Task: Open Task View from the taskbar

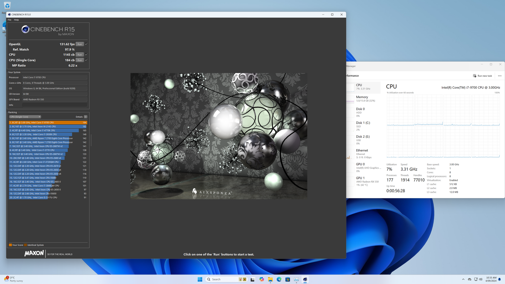Action: 252,279
